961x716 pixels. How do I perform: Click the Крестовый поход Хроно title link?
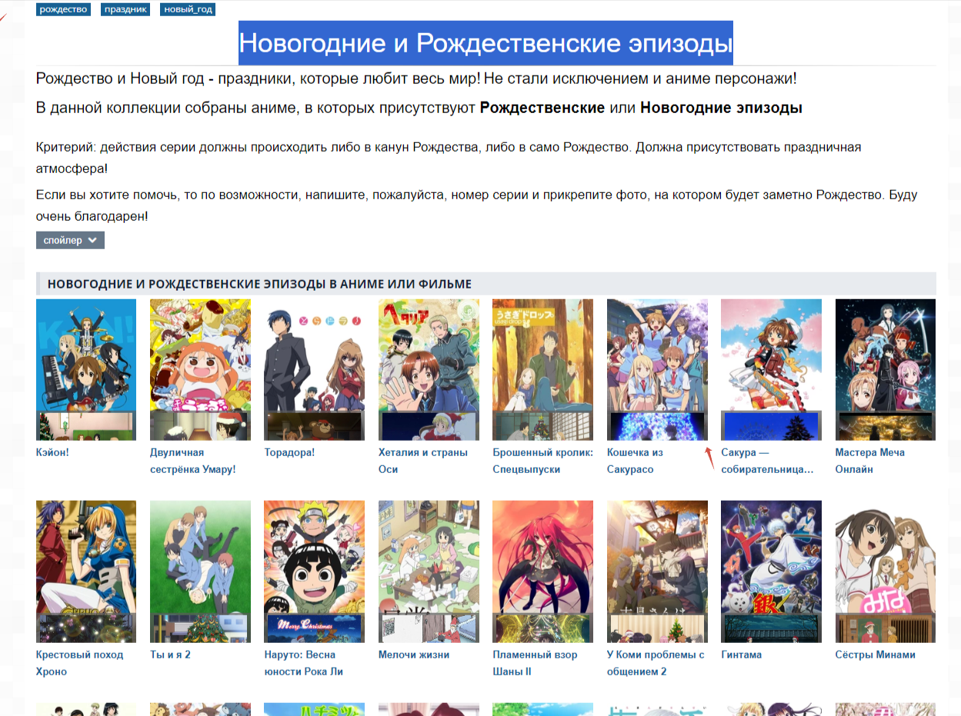click(79, 663)
